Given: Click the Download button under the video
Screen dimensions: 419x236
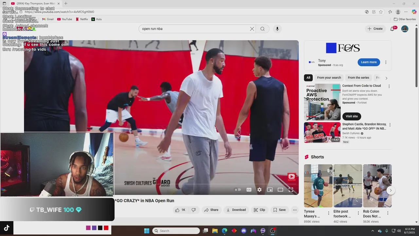Looking at the screenshot, I should 236,210.
